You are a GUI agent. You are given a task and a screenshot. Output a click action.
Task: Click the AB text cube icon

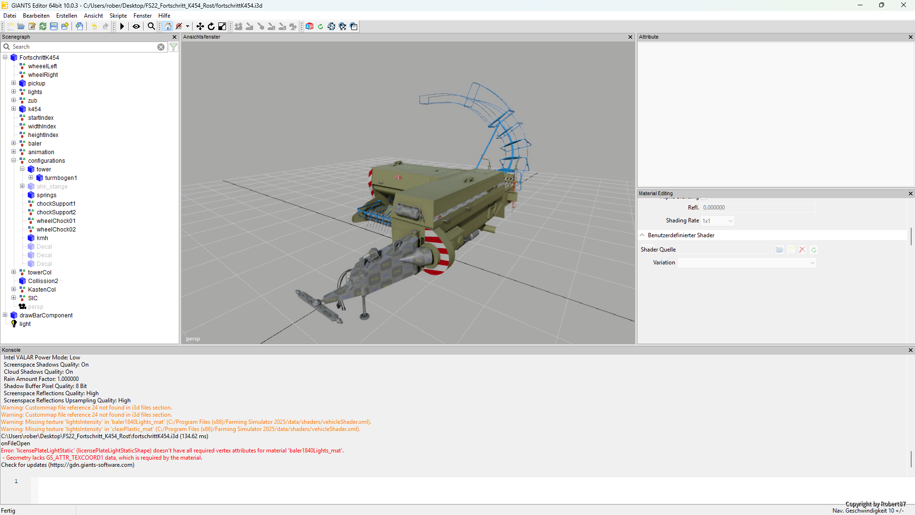point(309,26)
